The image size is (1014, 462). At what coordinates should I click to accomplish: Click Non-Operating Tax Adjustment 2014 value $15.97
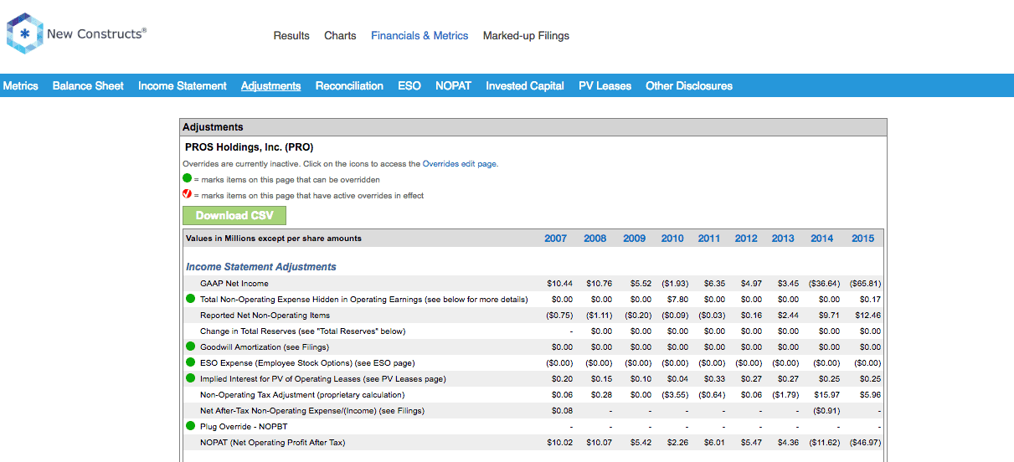[x=826, y=394]
